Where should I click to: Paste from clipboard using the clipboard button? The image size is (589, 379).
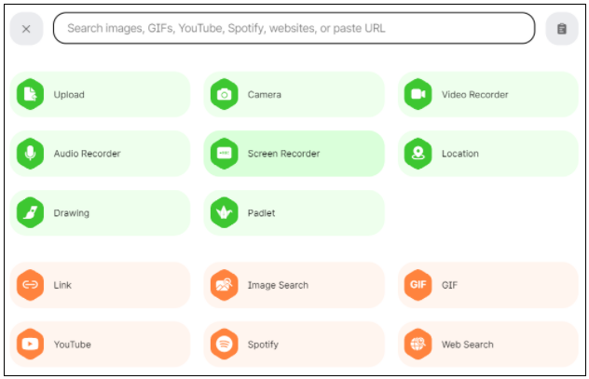562,29
